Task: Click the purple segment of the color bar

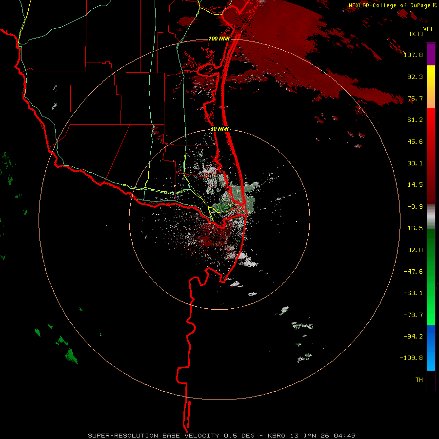Action: [431, 54]
